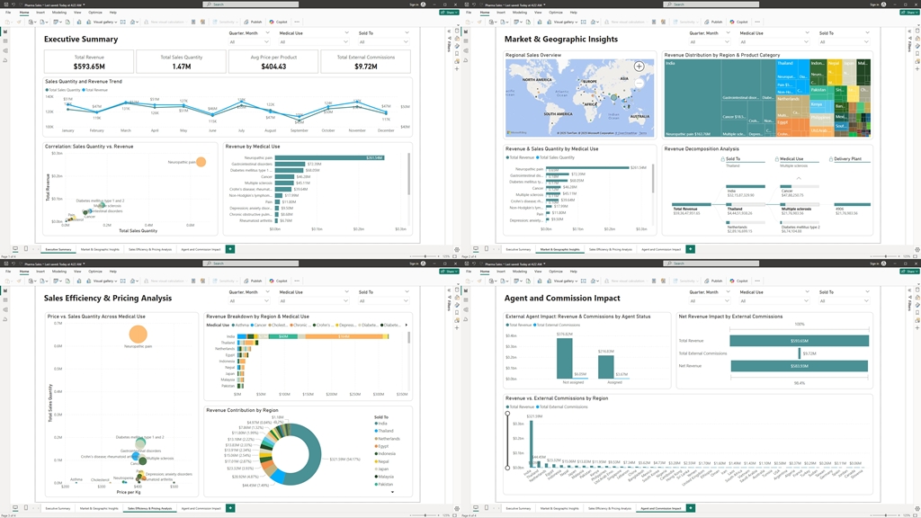
Task: Toggle the Sold To lock in Revenue Decomposition
Action: point(723,159)
